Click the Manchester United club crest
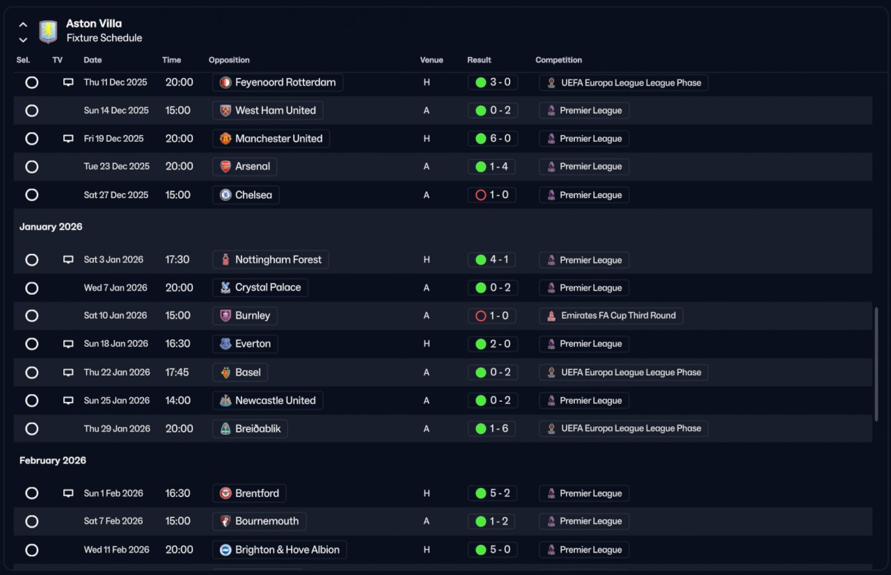Screen dimensions: 891x575 pos(225,138)
